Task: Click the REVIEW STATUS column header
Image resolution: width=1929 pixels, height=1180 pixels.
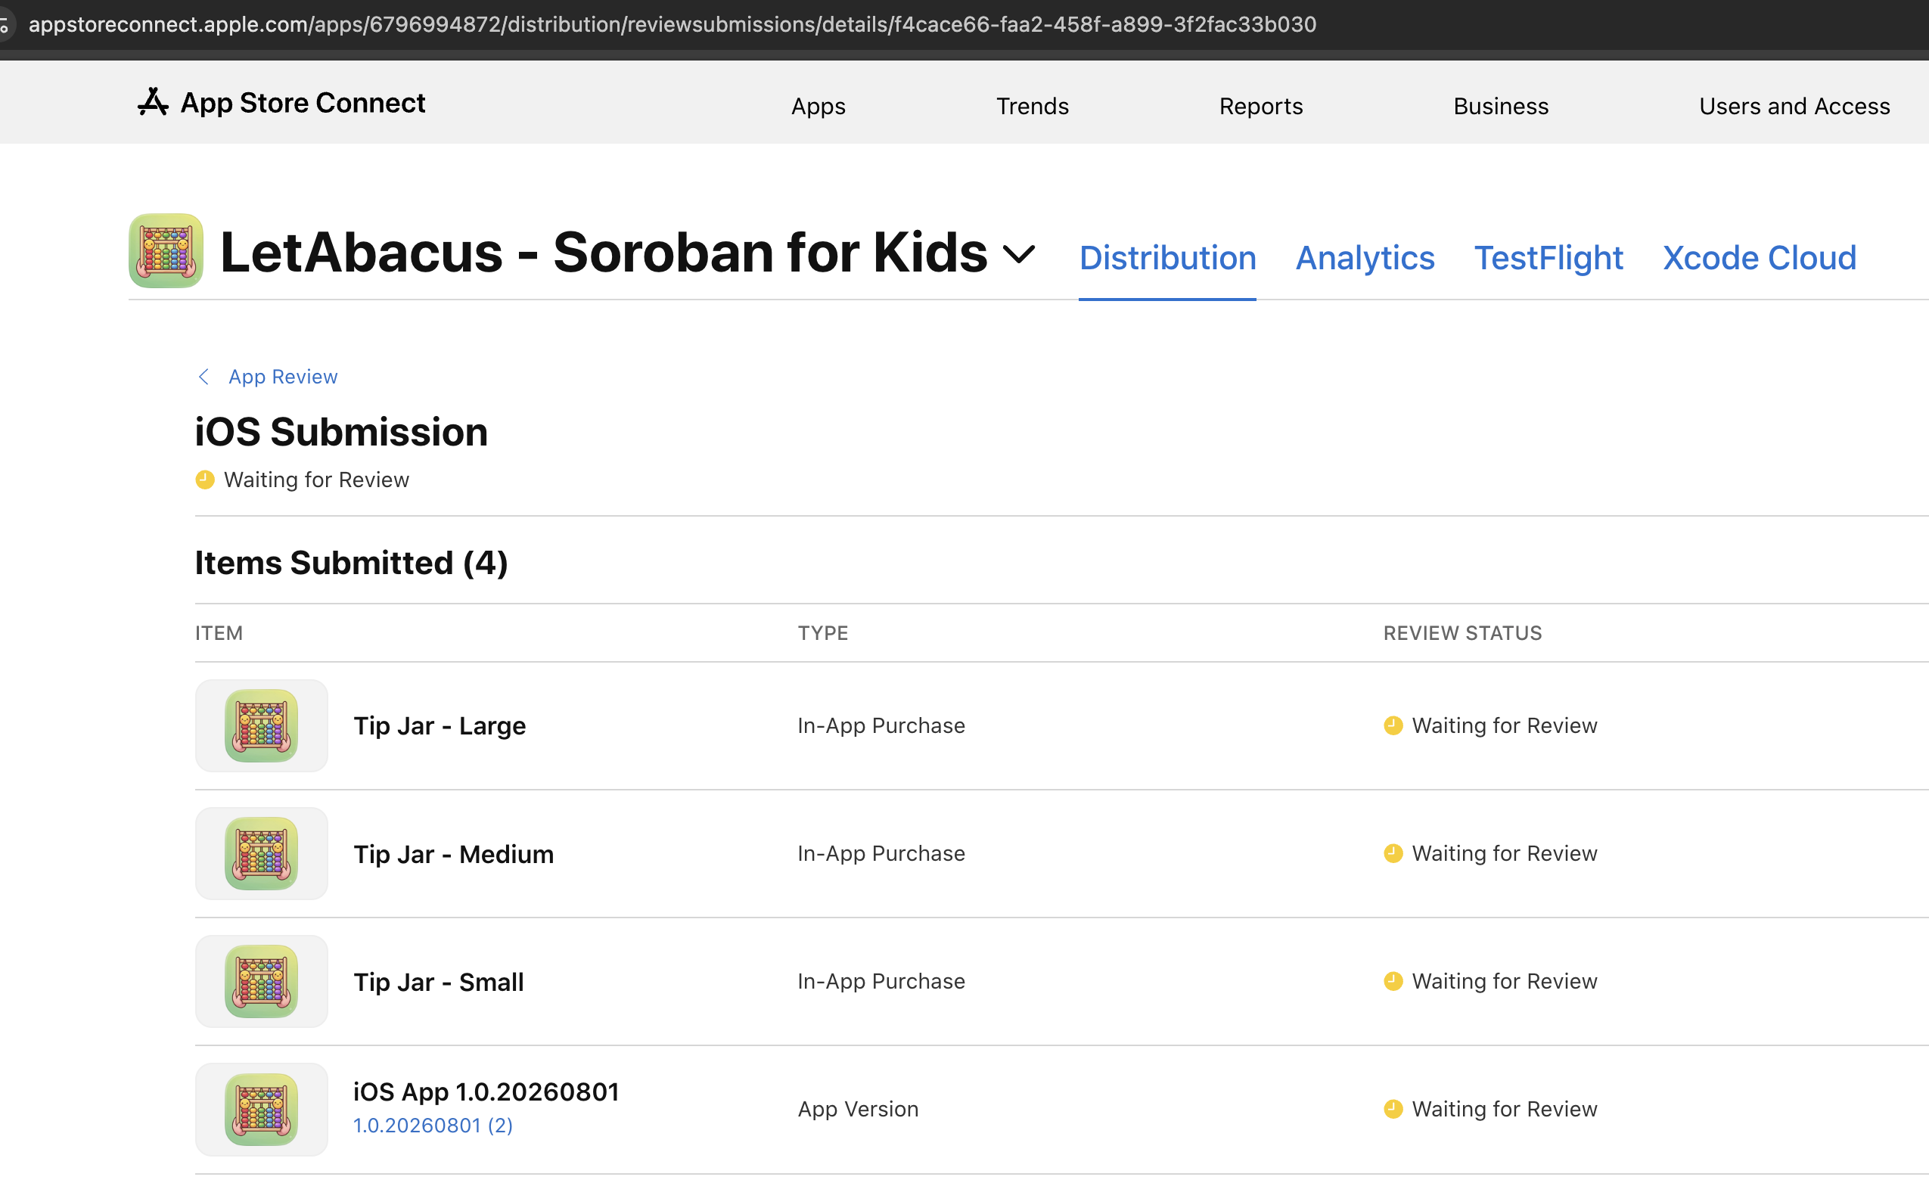Action: (1462, 632)
